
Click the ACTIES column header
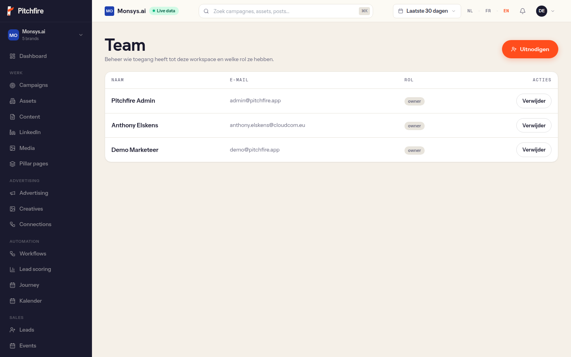click(x=542, y=80)
